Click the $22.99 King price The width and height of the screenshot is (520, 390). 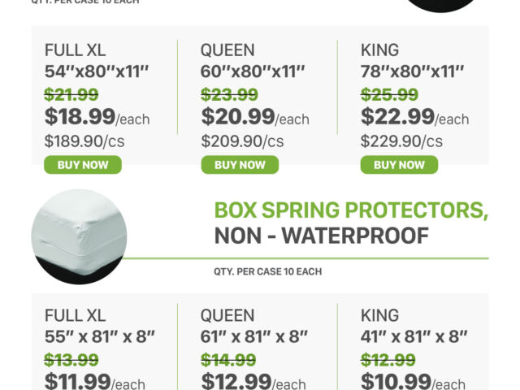point(397,117)
